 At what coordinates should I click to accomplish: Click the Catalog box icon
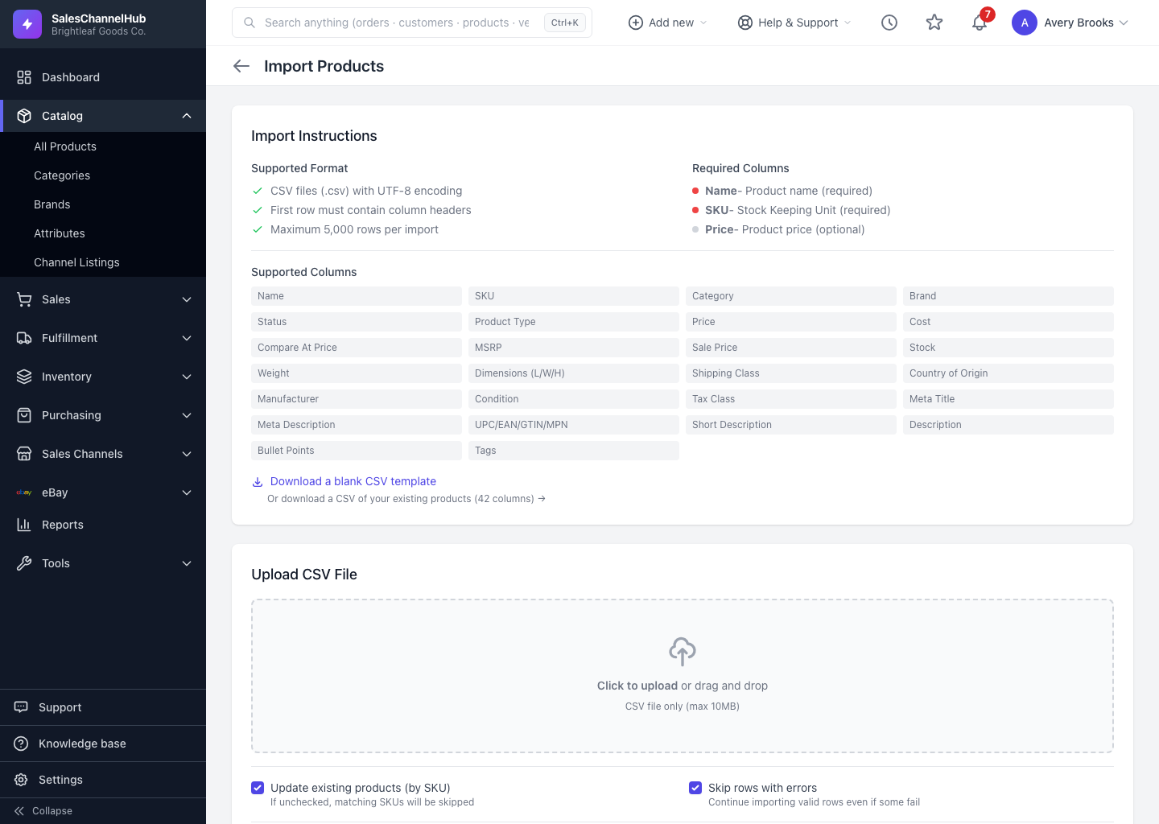tap(24, 116)
